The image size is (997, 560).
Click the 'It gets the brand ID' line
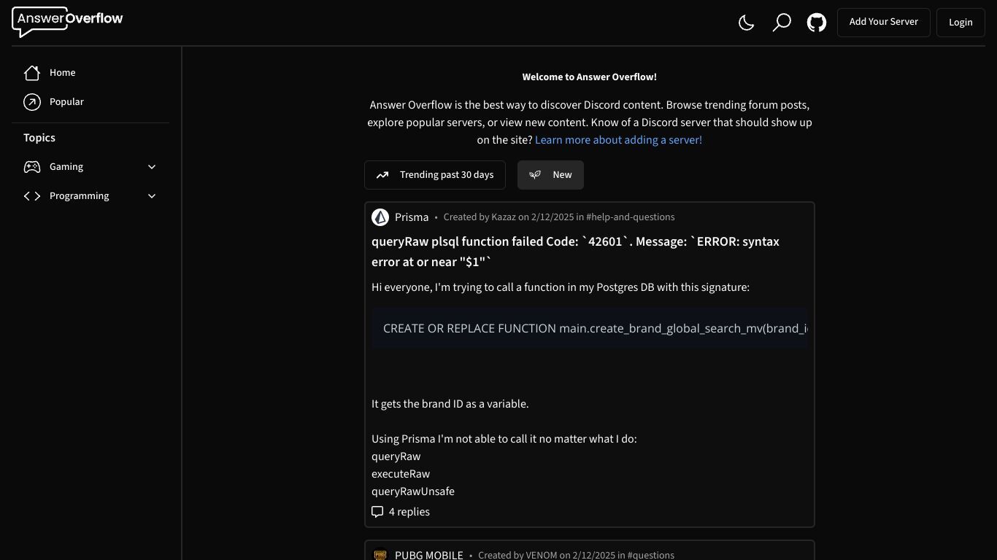click(450, 404)
